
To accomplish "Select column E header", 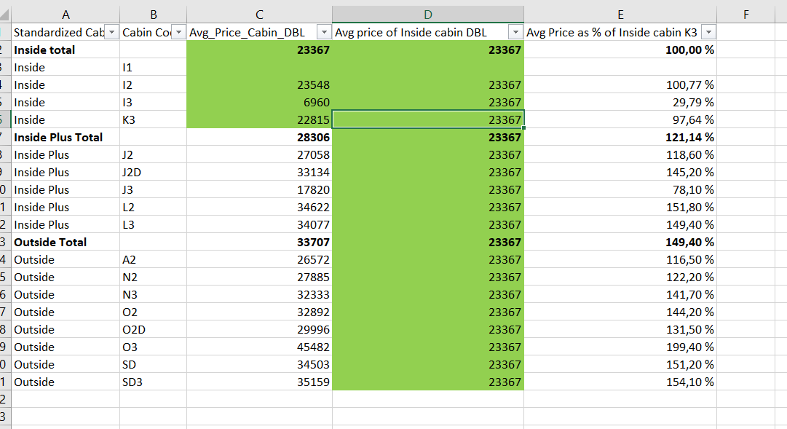I will coord(620,15).
